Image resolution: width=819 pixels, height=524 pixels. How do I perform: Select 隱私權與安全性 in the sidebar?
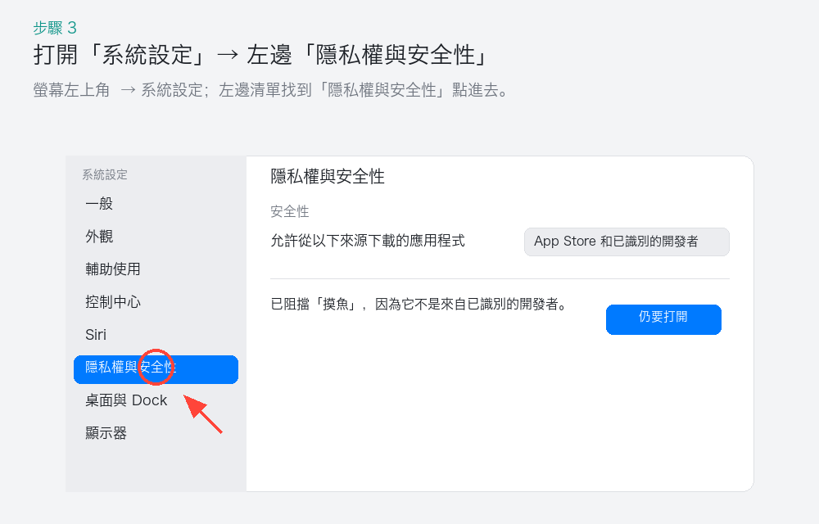tap(156, 369)
